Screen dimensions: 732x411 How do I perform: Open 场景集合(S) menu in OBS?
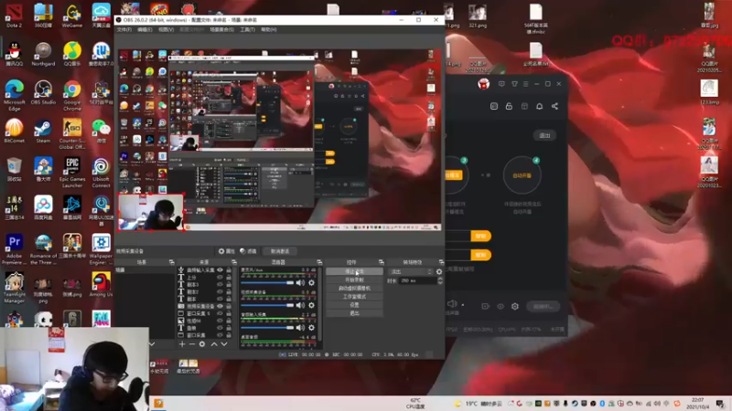click(x=221, y=29)
